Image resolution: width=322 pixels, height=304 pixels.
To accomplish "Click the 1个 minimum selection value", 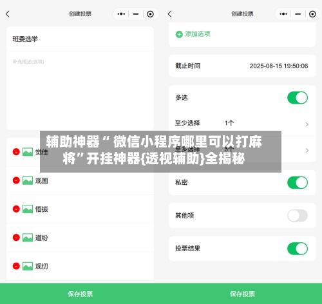I will 229,123.
